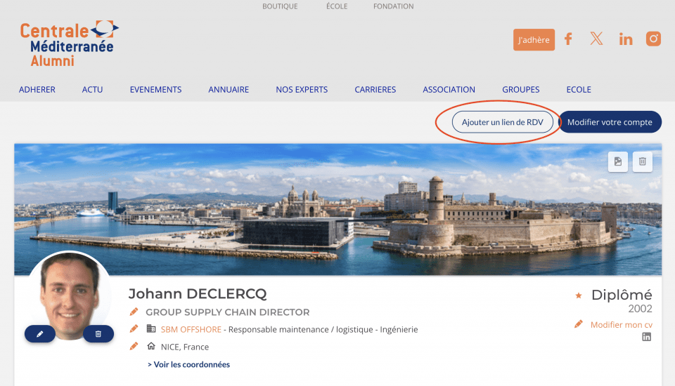Click the star icon beside Diplômé

pyautogui.click(x=579, y=295)
